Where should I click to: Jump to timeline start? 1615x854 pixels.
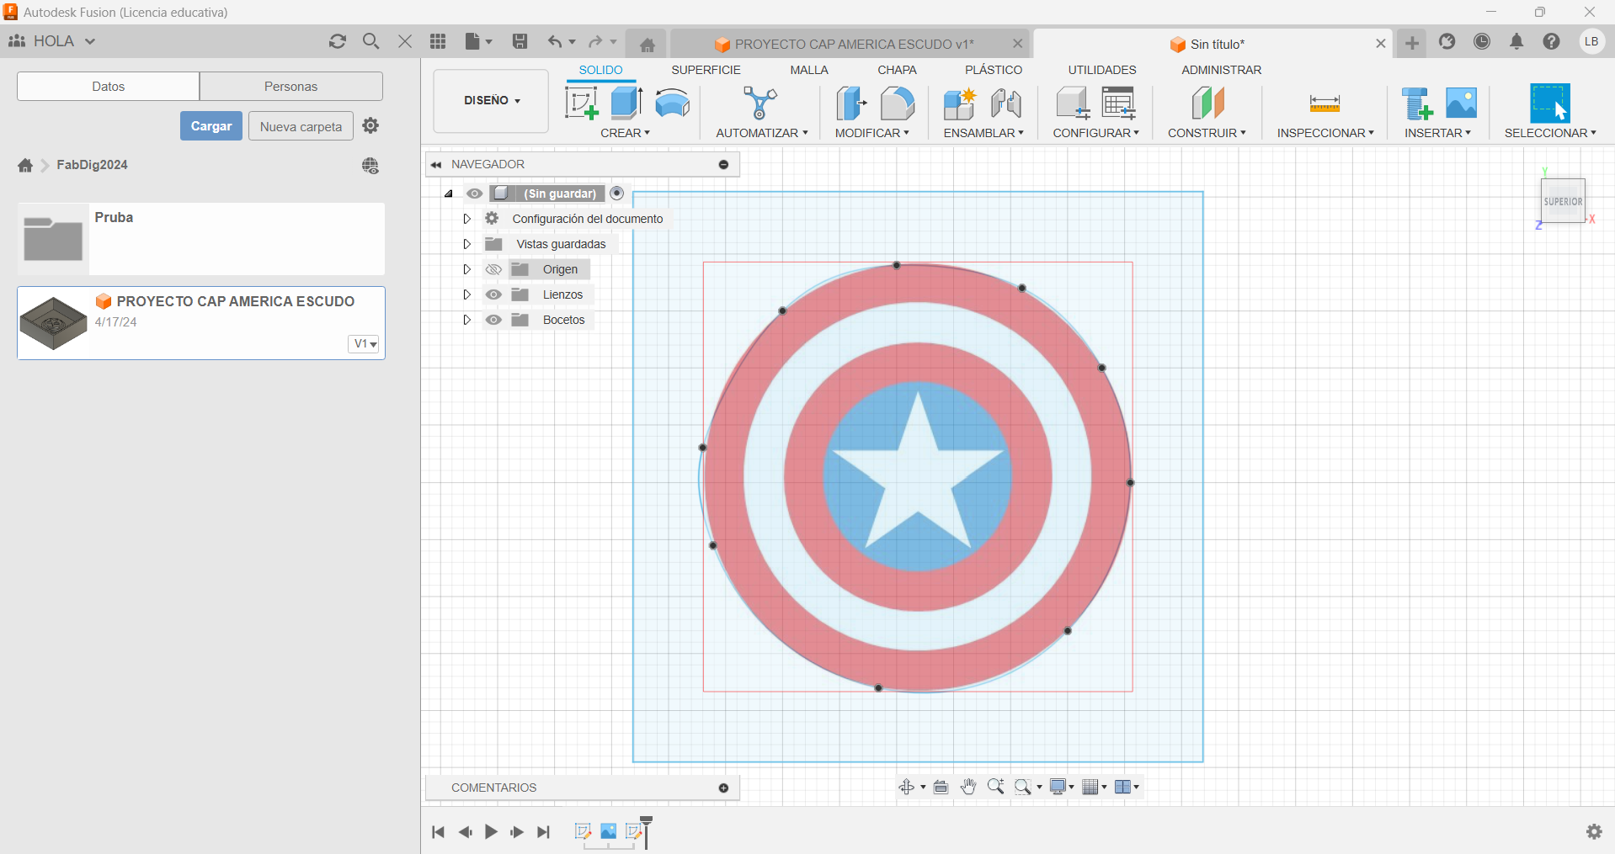[438, 832]
